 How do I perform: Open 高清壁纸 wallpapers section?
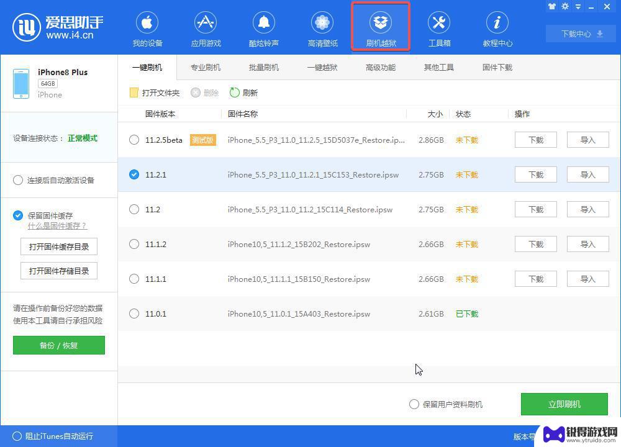[323, 30]
